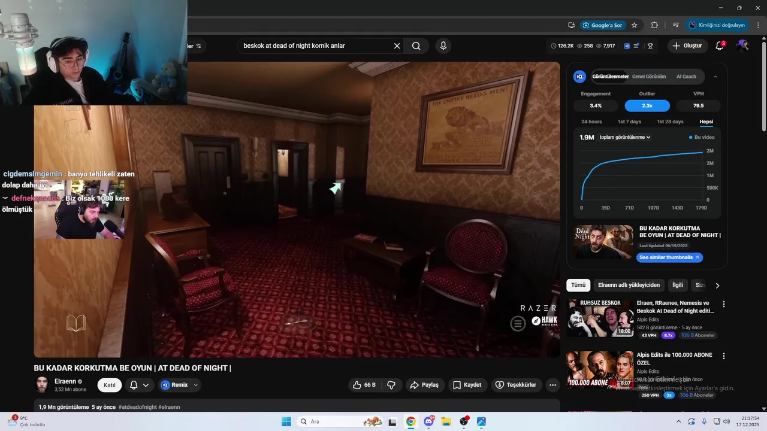Open Chrome three-dot menu
Image resolution: width=767 pixels, height=431 pixels.
(x=758, y=25)
